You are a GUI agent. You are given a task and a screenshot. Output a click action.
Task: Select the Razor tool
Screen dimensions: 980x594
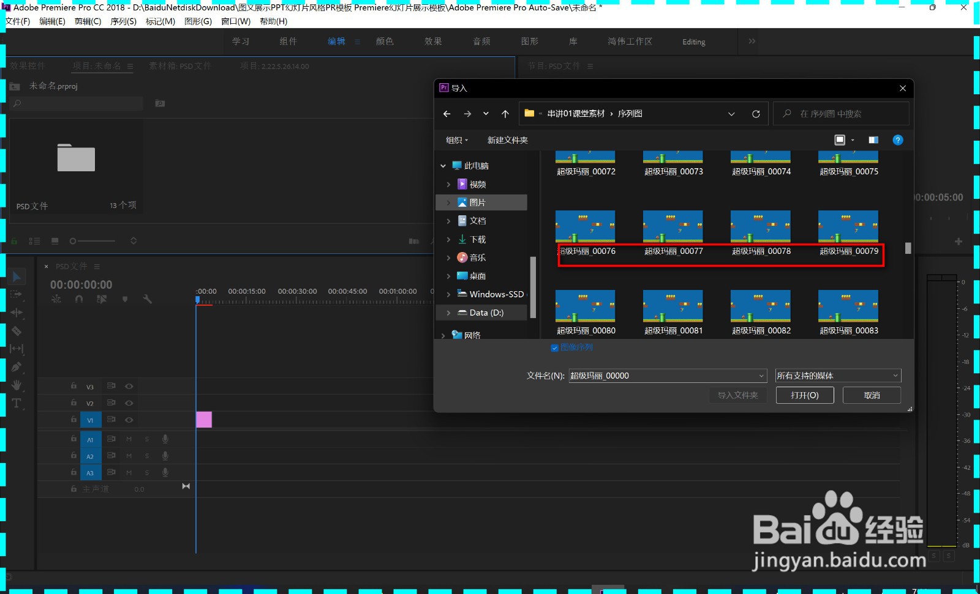[x=17, y=331]
